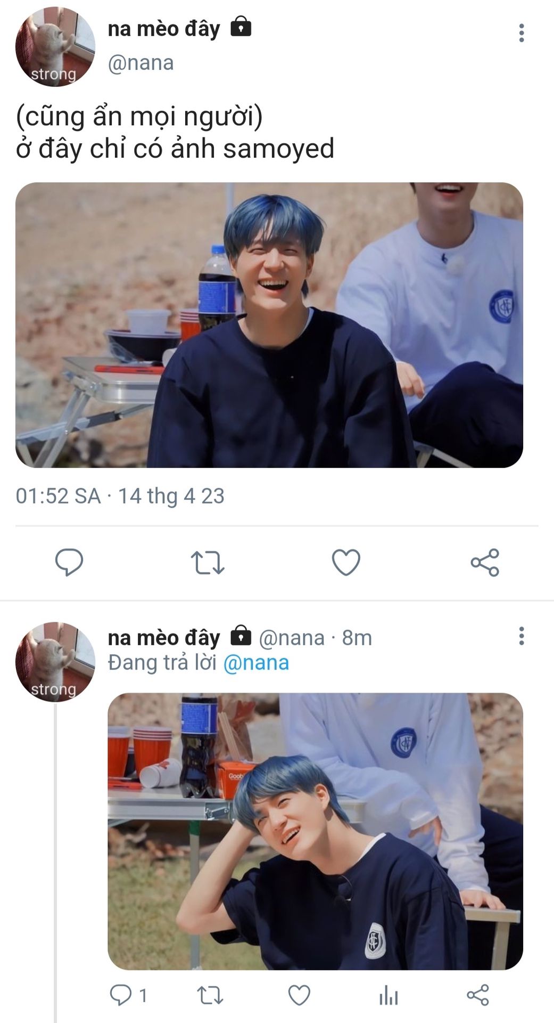554x1023 pixels.
Task: Open @nana handle under main tweet name
Action: (x=140, y=63)
